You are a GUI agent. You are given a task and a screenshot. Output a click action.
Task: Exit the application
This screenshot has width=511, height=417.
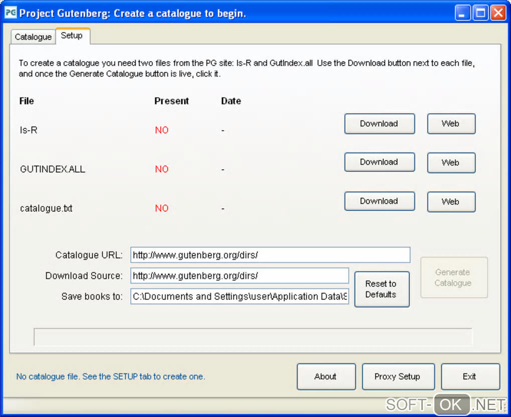tap(470, 376)
